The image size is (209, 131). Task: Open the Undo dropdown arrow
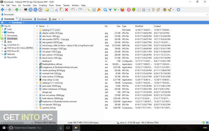click(76, 10)
